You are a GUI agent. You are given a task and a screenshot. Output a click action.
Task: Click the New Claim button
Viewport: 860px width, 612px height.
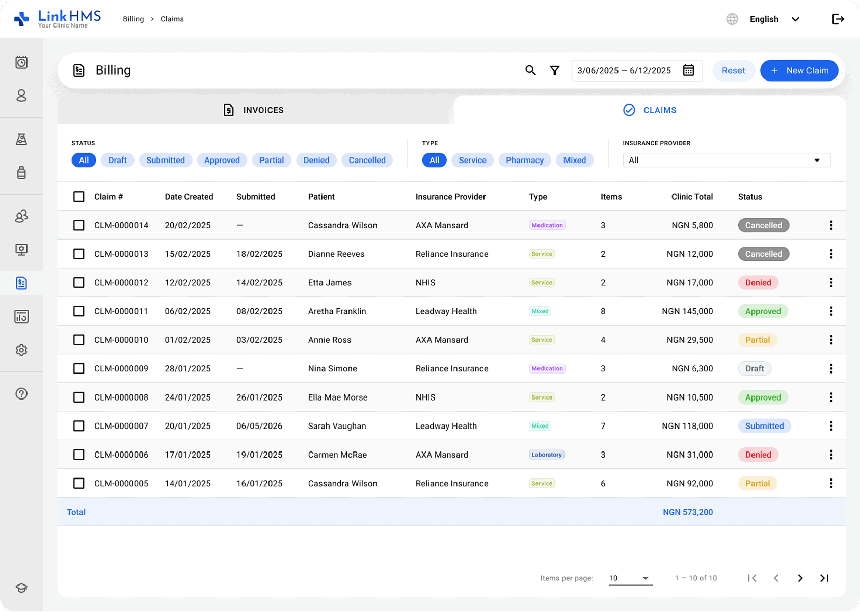(799, 70)
